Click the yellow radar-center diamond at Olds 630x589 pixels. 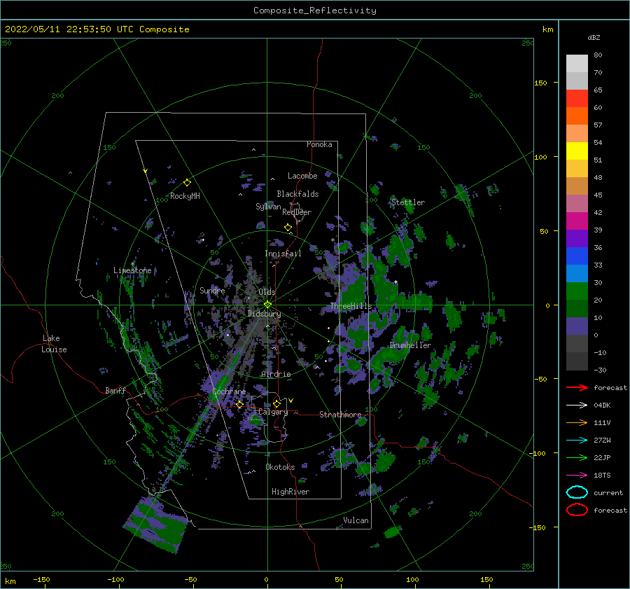(267, 305)
